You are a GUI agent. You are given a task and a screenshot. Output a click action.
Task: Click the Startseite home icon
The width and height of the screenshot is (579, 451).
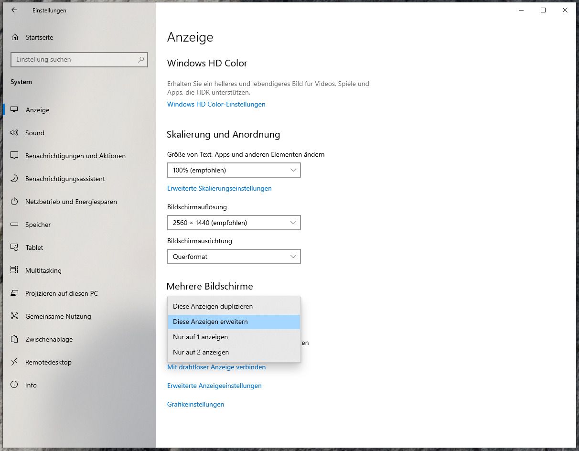[x=15, y=37]
